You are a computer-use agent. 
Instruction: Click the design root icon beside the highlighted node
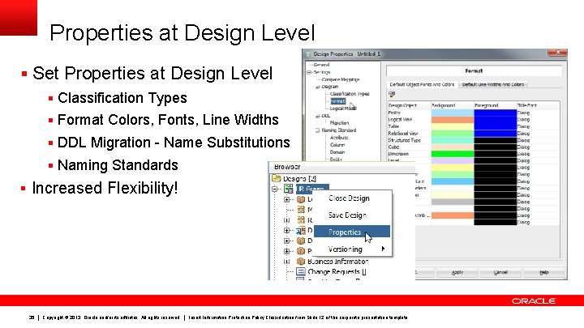pyautogui.click(x=288, y=189)
